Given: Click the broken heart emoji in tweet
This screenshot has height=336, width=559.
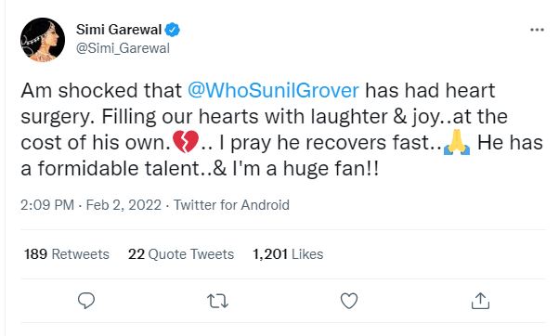Looking at the screenshot, I should (186, 142).
